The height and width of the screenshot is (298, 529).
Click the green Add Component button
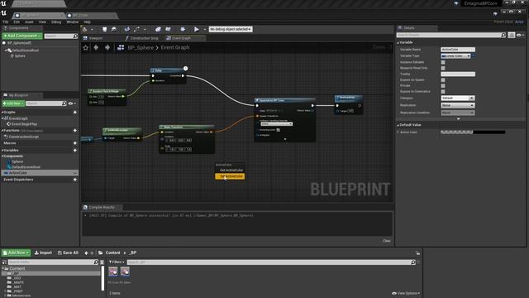22,36
